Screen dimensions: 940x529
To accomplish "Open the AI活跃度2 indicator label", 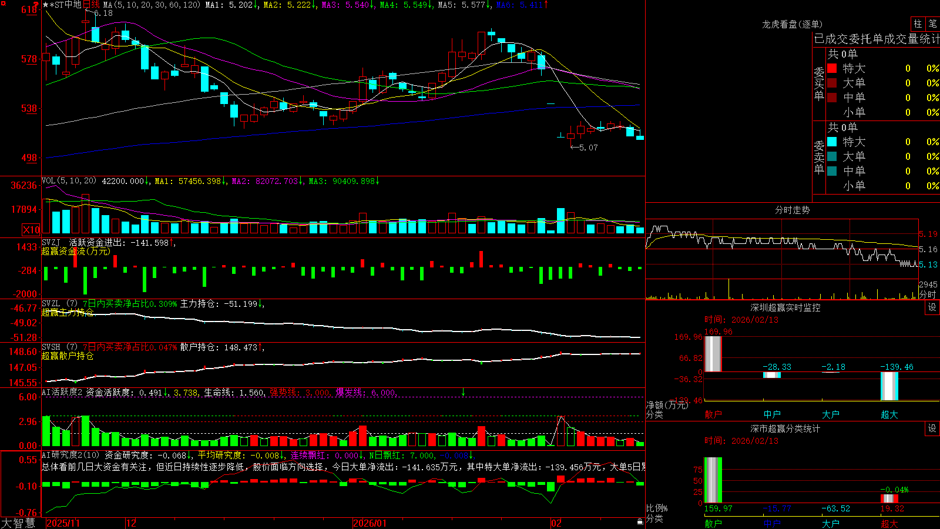I will [62, 392].
